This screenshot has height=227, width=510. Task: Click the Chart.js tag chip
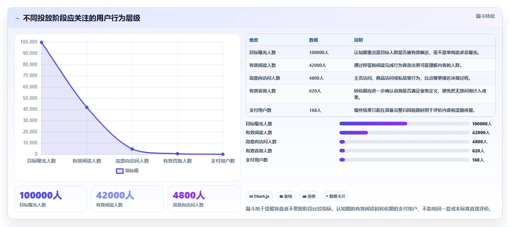pos(259,196)
